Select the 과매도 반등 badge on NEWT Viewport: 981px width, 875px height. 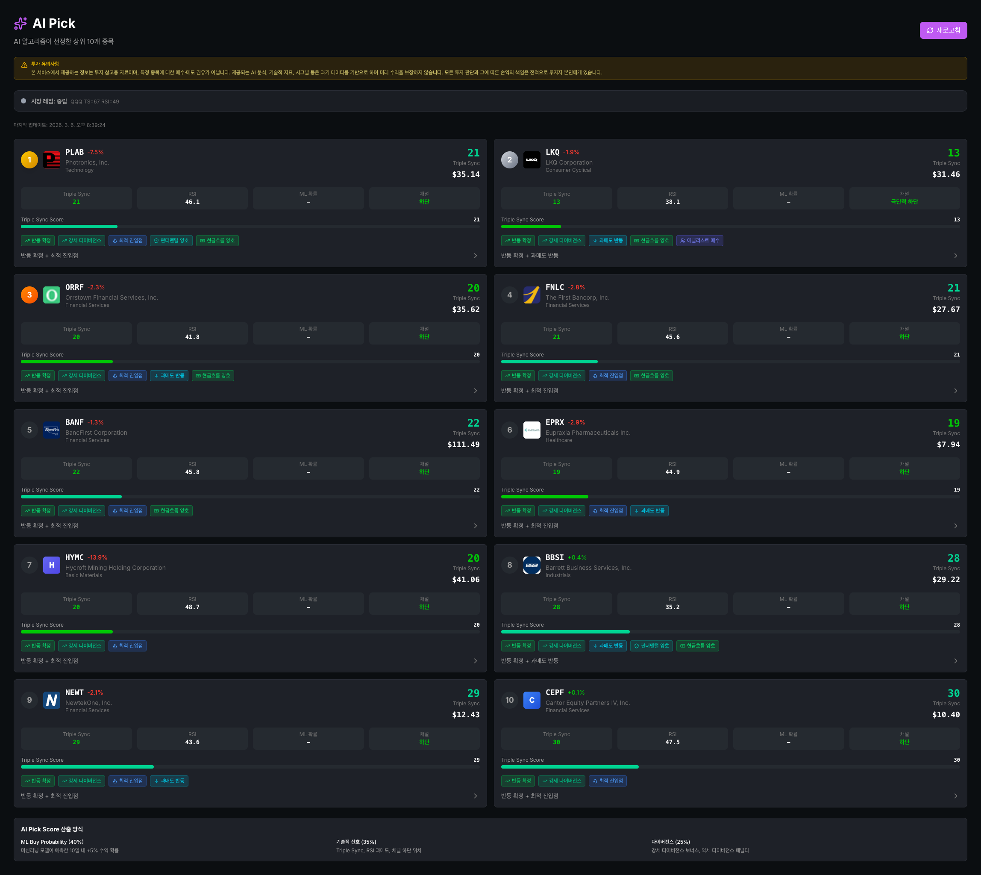point(169,781)
